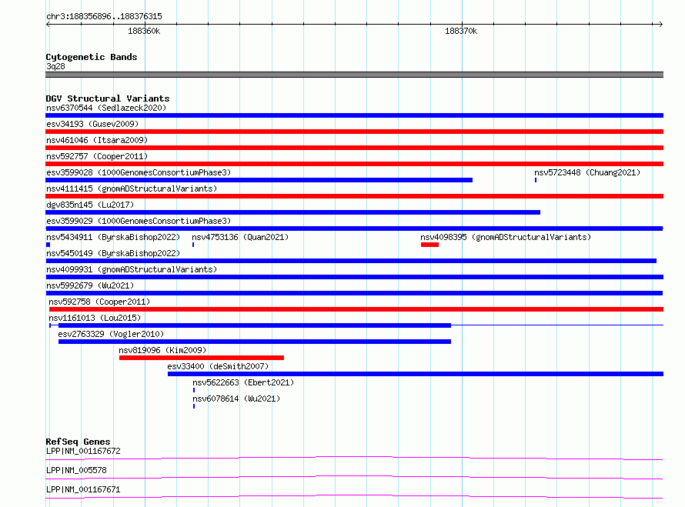This screenshot has width=685, height=507.
Task: Open nsv5450149 (ByrskaBishop2022) label
Action: pyautogui.click(x=113, y=253)
